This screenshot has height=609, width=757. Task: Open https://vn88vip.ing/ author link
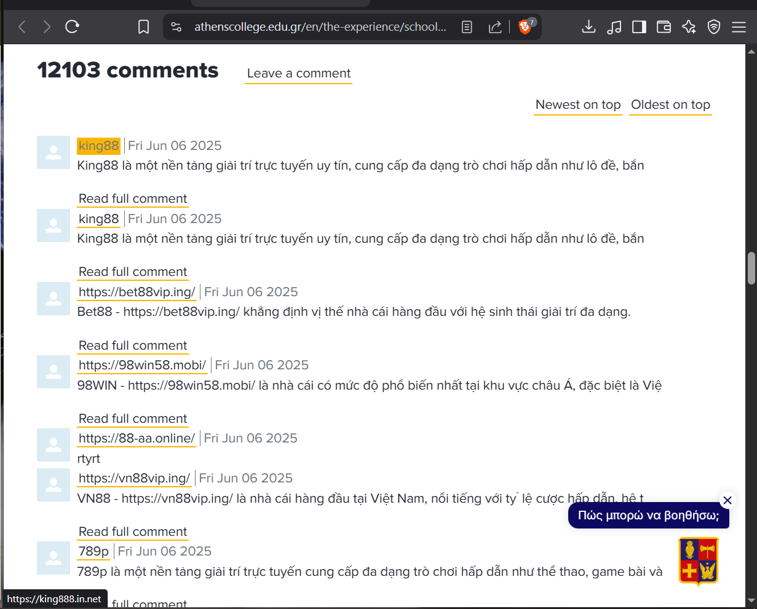pos(135,478)
